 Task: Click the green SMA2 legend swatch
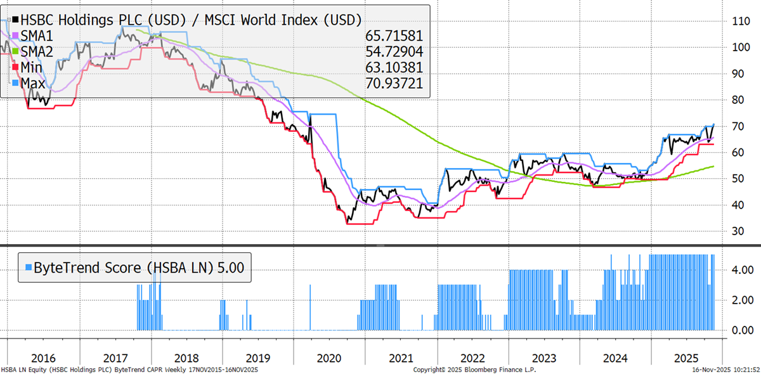(15, 51)
